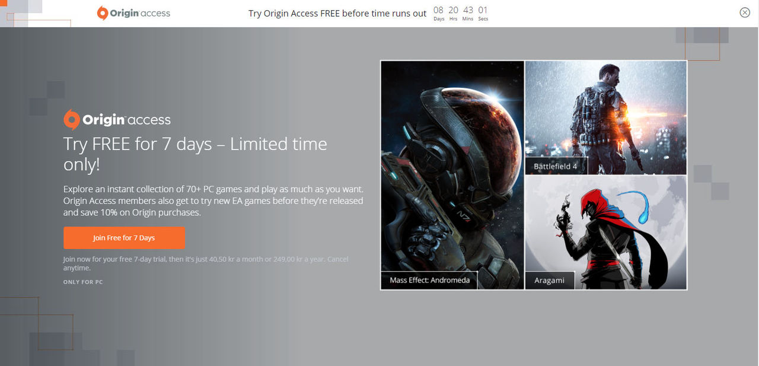The width and height of the screenshot is (759, 366).
Task: Click the 'Aragami' caption label
Action: point(550,280)
